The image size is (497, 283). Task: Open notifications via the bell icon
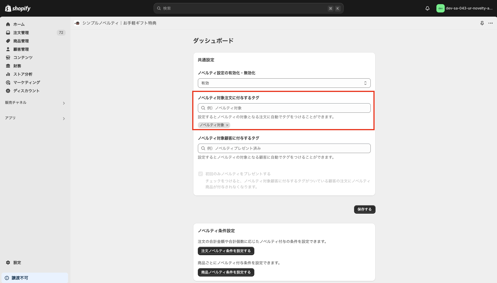(427, 8)
